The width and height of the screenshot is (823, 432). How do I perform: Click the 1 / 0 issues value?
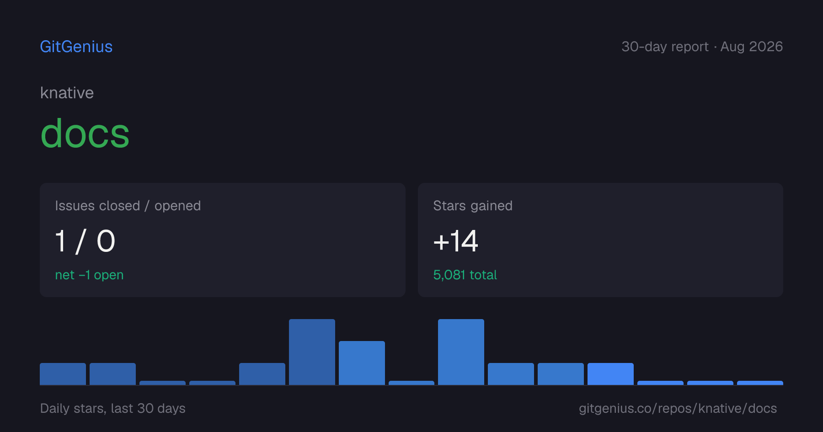[85, 241]
